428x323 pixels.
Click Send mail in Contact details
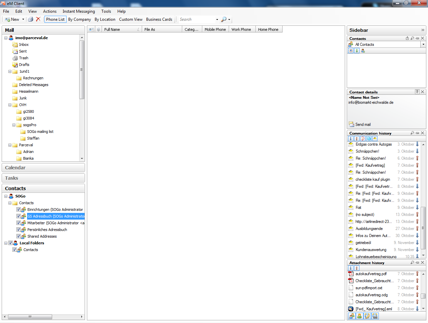(362, 125)
